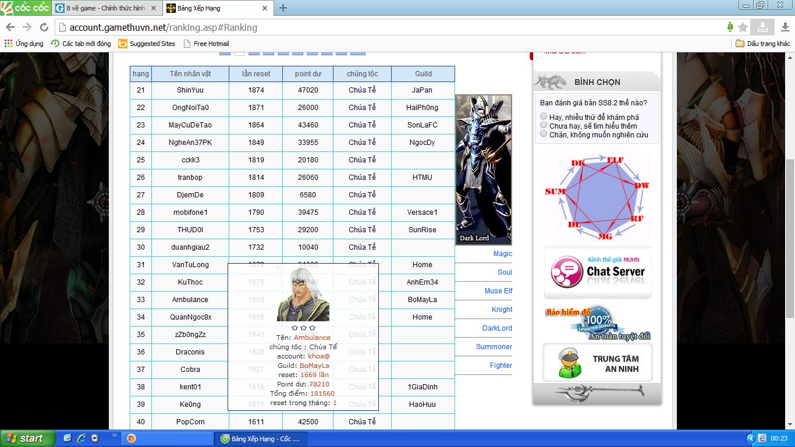Open a new browser tab

point(283,8)
